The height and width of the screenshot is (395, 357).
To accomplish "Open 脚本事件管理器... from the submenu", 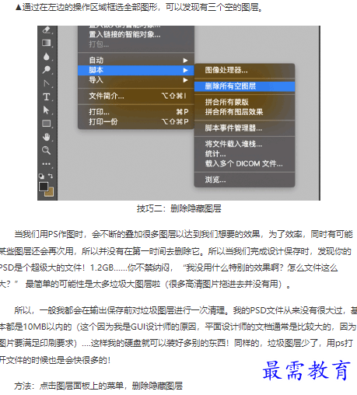I will [x=244, y=128].
